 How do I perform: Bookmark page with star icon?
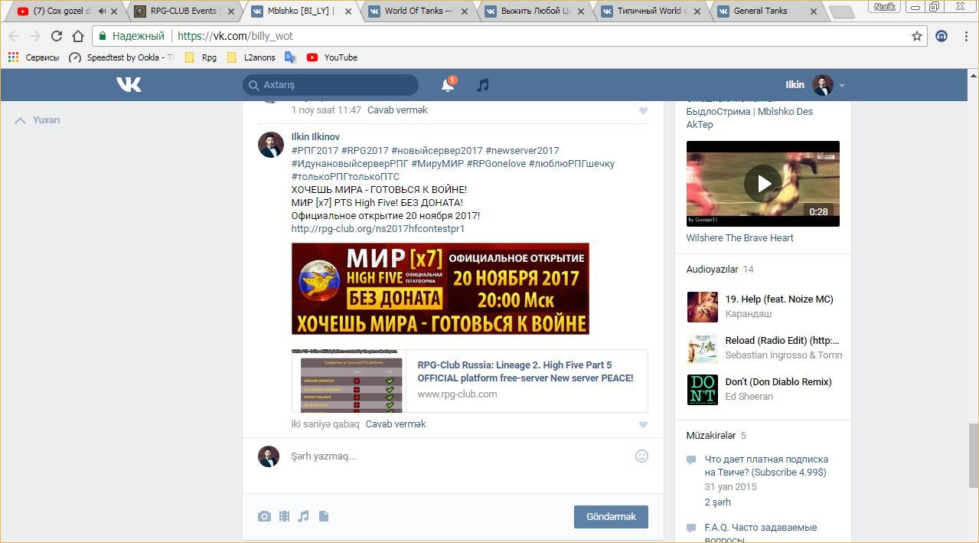[x=916, y=36]
